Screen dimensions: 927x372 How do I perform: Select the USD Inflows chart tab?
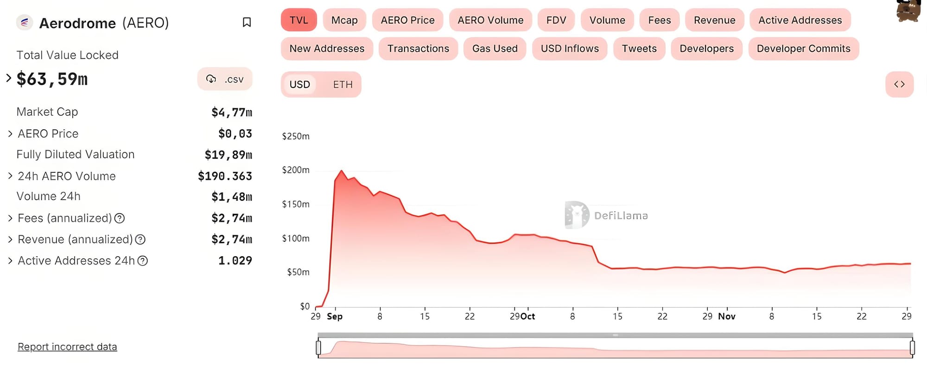tap(570, 49)
